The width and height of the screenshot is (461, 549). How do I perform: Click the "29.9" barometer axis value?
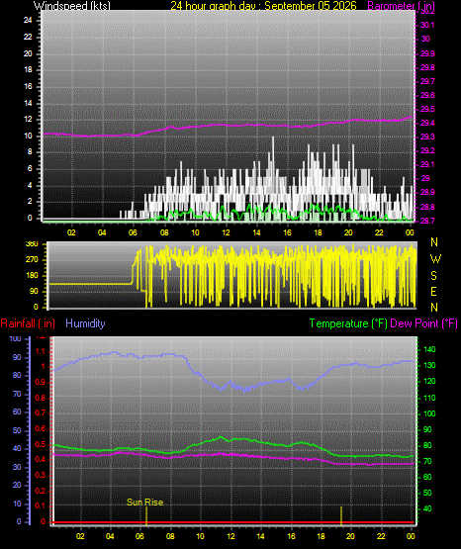(x=427, y=53)
